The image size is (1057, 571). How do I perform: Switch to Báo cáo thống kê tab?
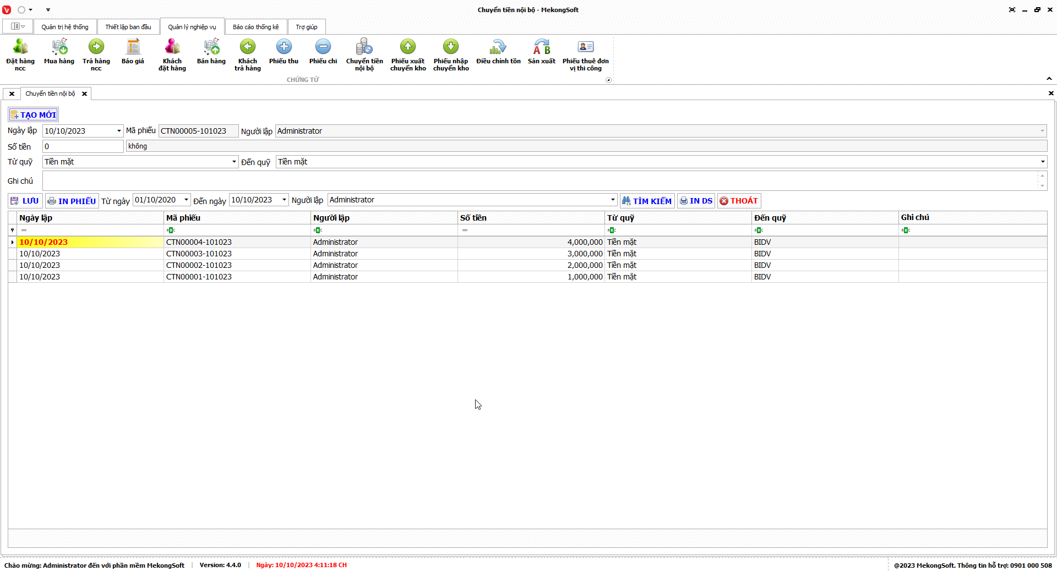click(255, 27)
